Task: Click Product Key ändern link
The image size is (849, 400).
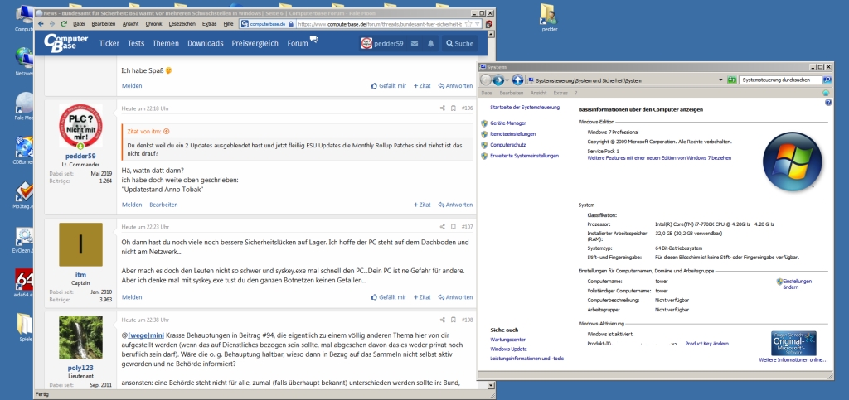Action: click(x=706, y=344)
